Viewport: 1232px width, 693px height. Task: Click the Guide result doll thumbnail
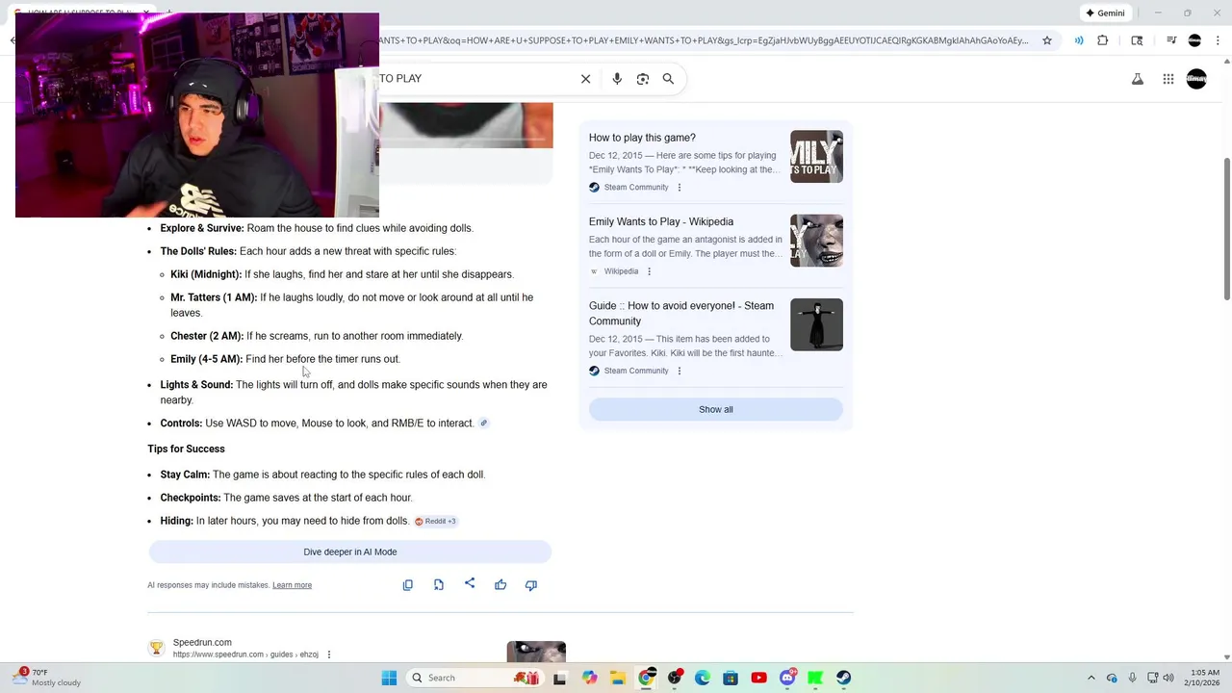tap(816, 324)
